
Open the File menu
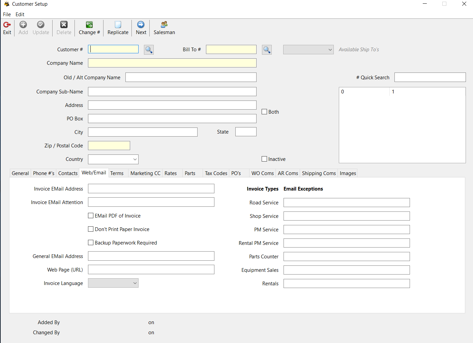coord(7,15)
